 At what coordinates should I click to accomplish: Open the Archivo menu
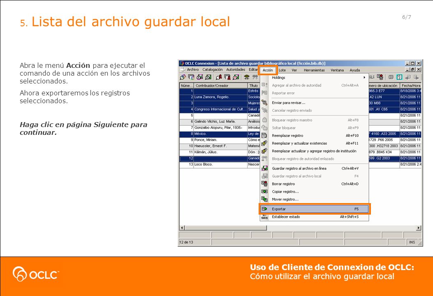(193, 70)
